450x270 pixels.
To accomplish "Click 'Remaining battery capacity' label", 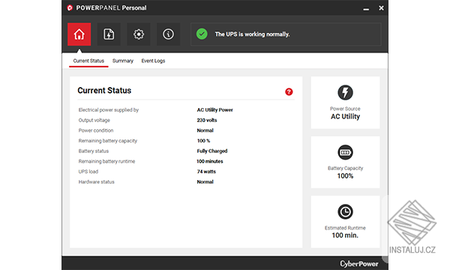I will pyautogui.click(x=108, y=141).
